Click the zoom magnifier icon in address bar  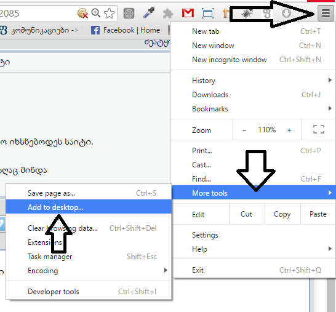pyautogui.click(x=95, y=13)
